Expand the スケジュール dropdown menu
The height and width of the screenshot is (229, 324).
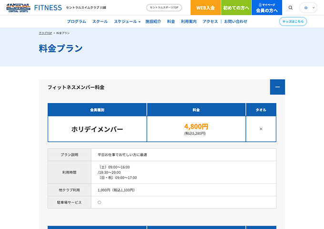pyautogui.click(x=127, y=21)
